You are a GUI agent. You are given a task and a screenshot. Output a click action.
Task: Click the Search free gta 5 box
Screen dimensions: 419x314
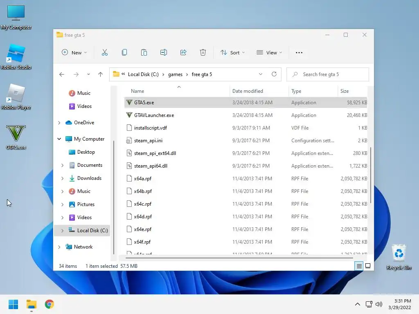[328, 74]
